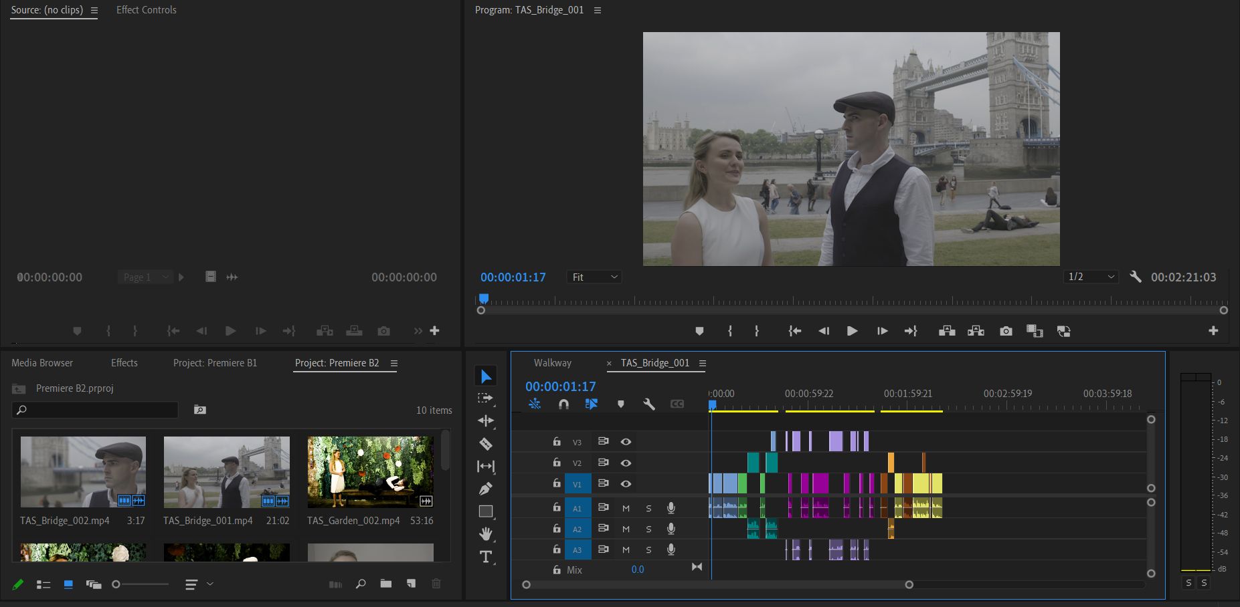Click Go to In point in Program monitor

[x=795, y=331]
